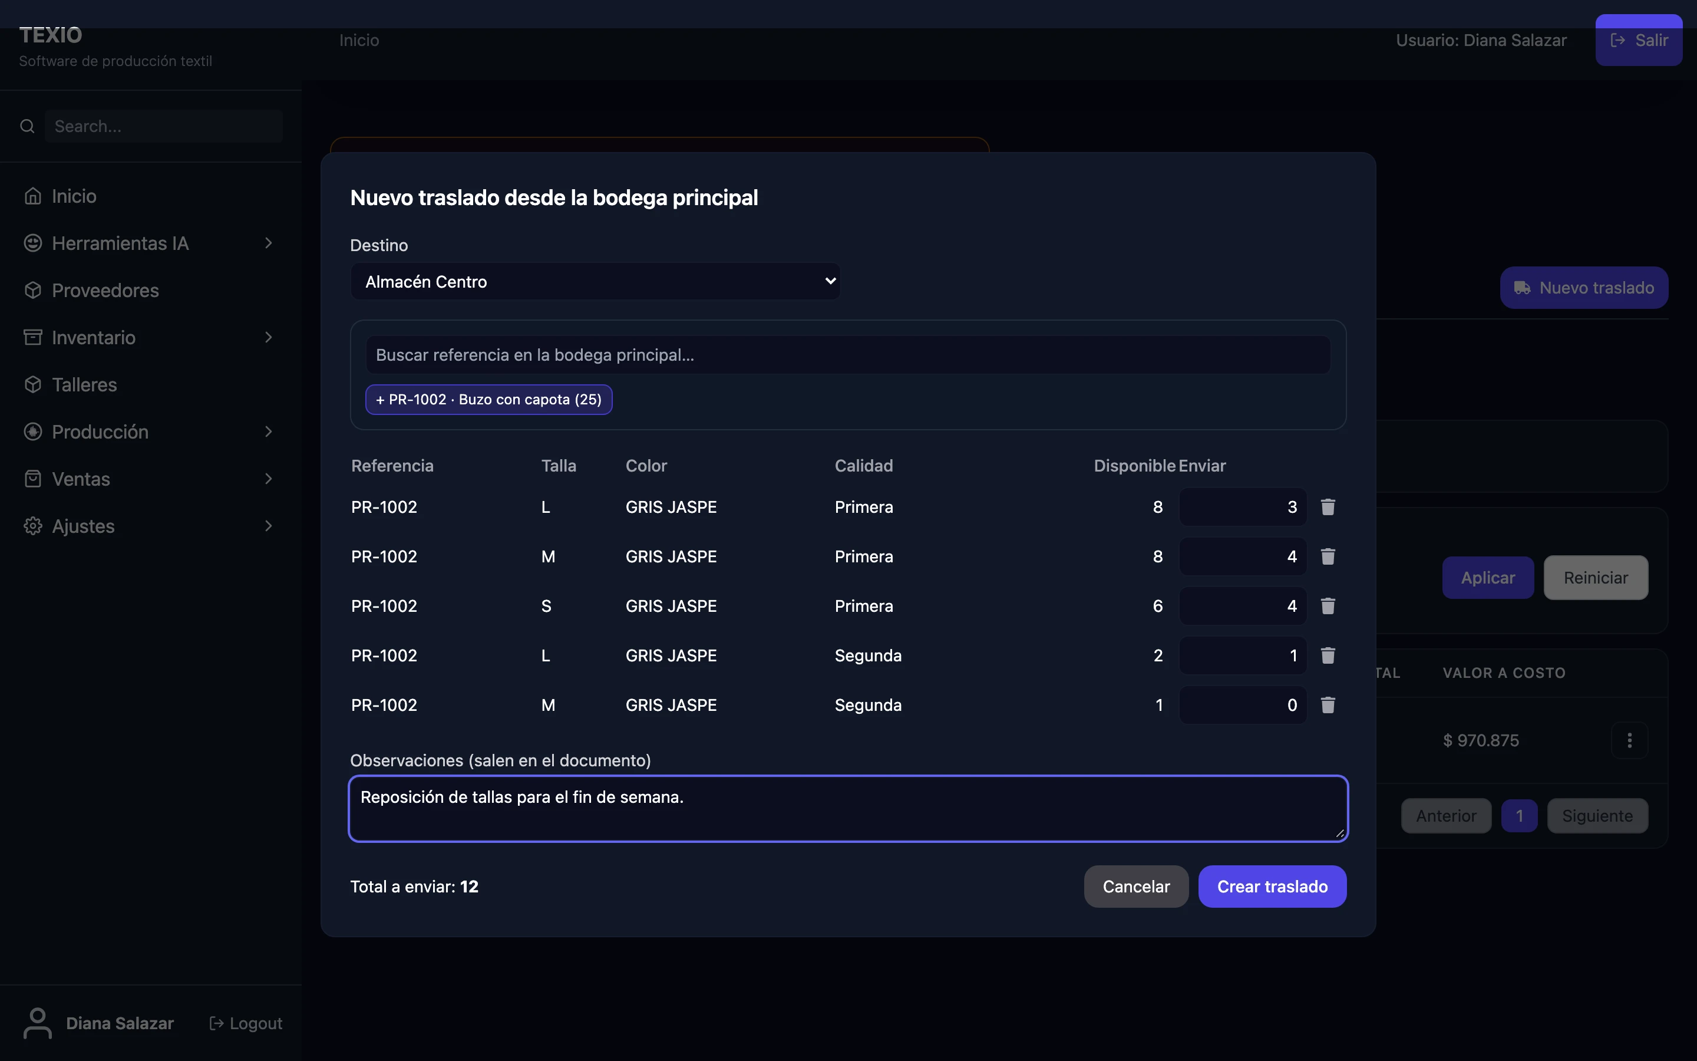
Task: Click the Herramientas IA face icon
Action: click(33, 243)
